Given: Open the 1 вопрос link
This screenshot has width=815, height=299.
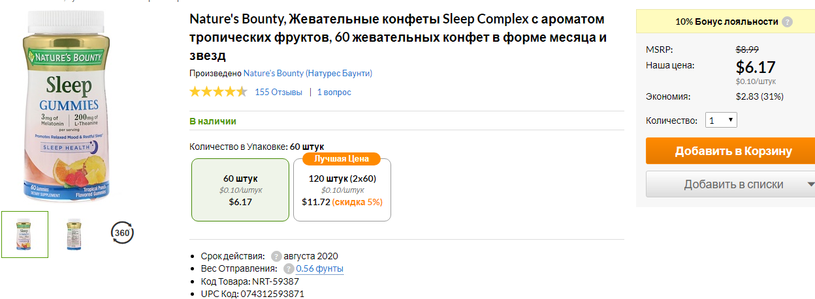Looking at the screenshot, I should pyautogui.click(x=334, y=93).
